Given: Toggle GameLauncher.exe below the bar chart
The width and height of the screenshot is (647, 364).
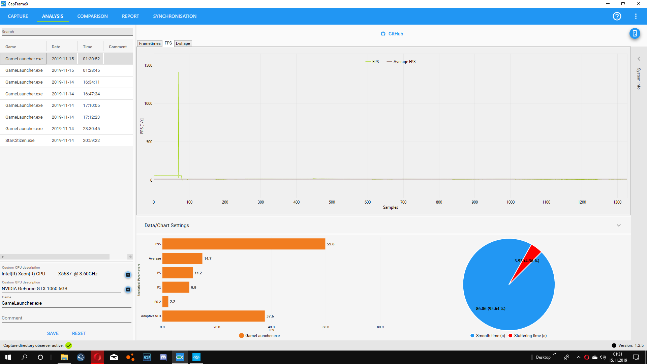Looking at the screenshot, I should [x=259, y=335].
